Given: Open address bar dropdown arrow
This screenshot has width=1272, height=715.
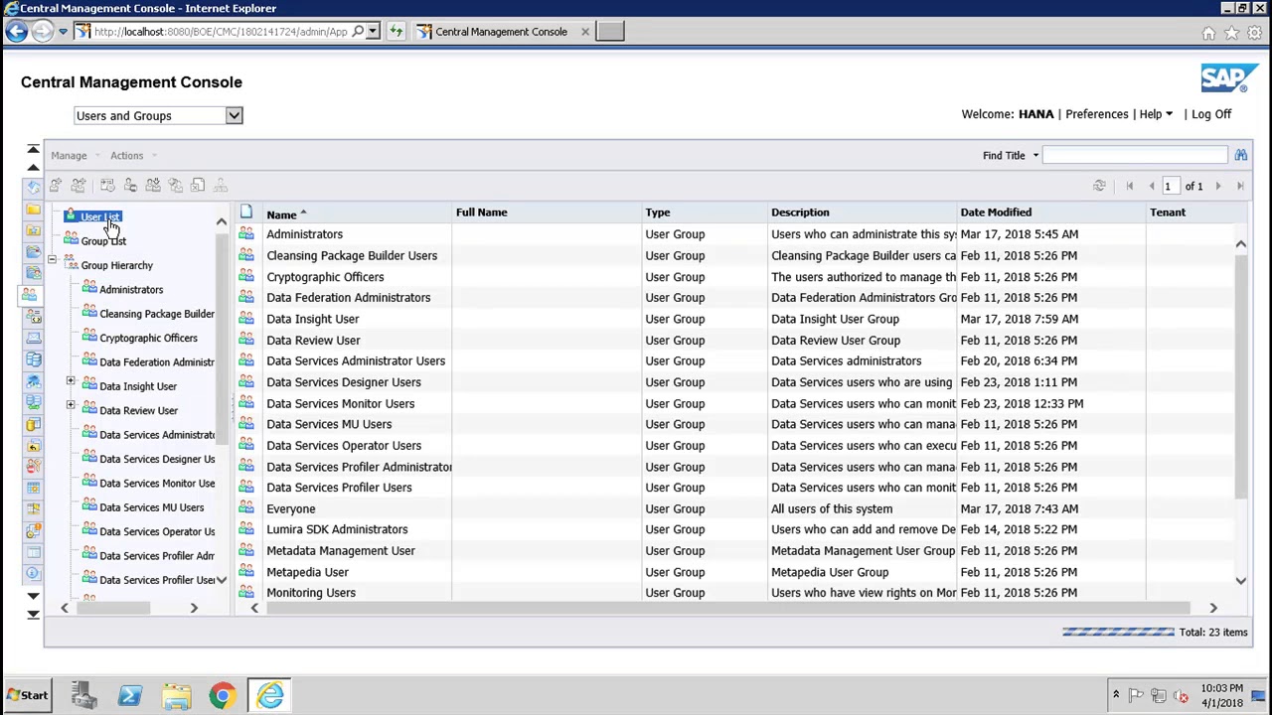Looking at the screenshot, I should tap(373, 32).
